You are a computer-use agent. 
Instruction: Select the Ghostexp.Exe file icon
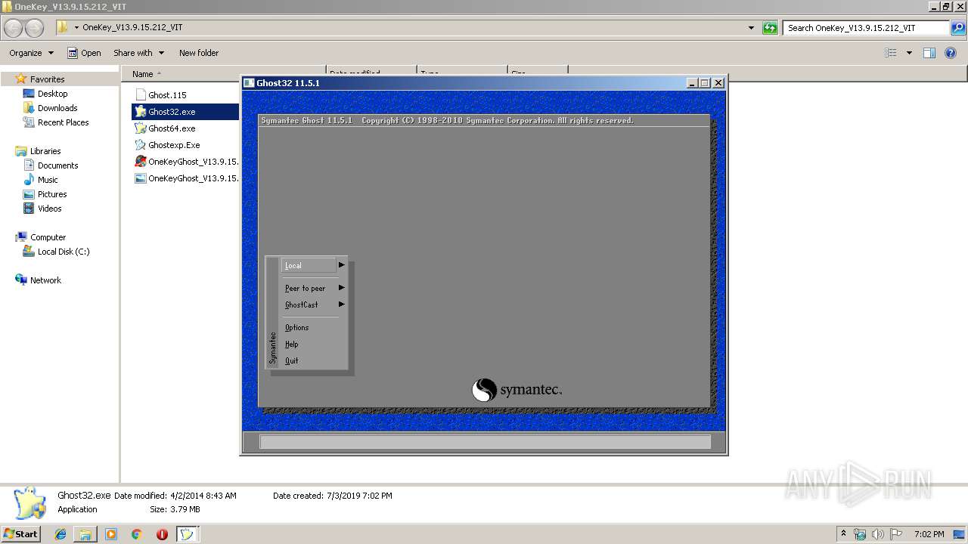click(140, 145)
